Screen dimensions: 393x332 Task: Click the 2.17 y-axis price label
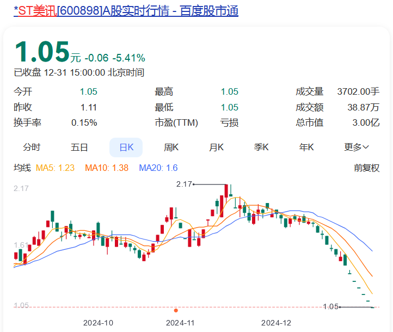click(21, 188)
